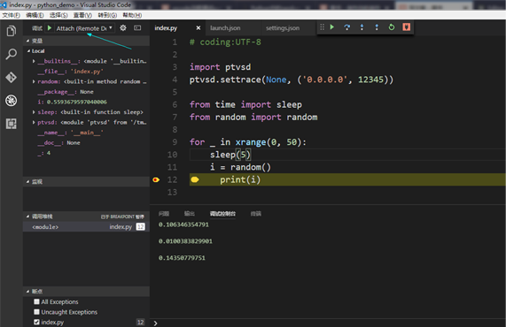Place cursor on line 4 ptvsd.settrace

pyautogui.click(x=291, y=80)
